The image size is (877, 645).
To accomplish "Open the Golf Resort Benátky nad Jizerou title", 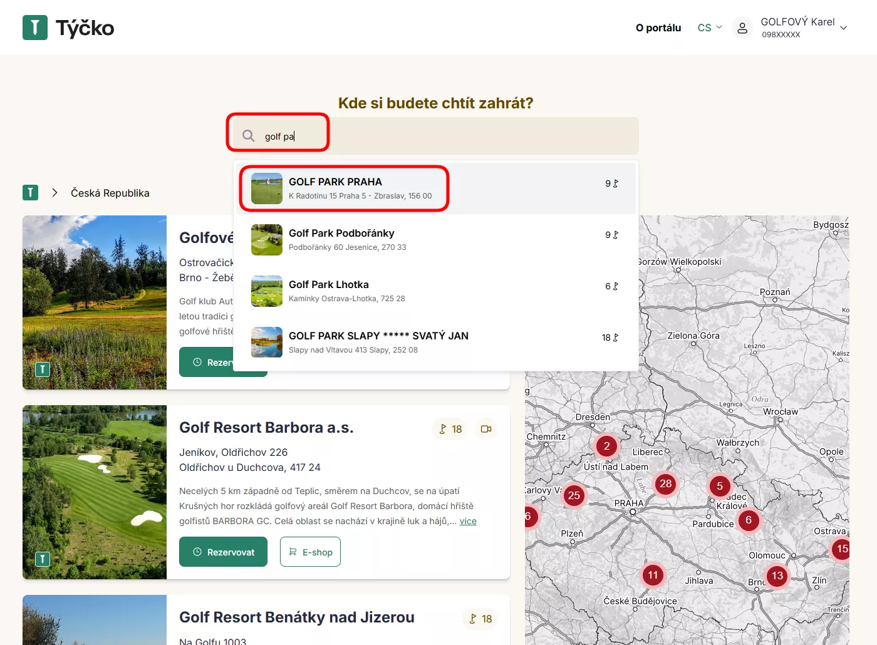I will point(297,617).
